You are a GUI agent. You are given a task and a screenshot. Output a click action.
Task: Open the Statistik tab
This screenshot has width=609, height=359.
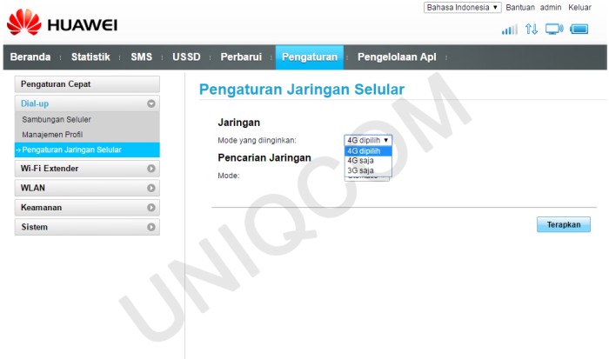coord(90,57)
